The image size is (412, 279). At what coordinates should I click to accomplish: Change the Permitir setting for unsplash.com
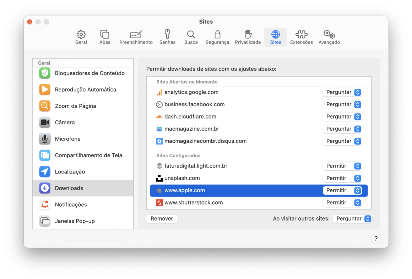(342, 178)
